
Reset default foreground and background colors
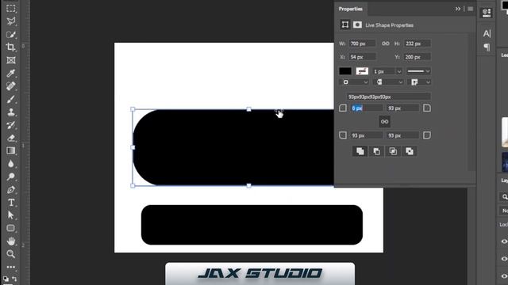6,279
